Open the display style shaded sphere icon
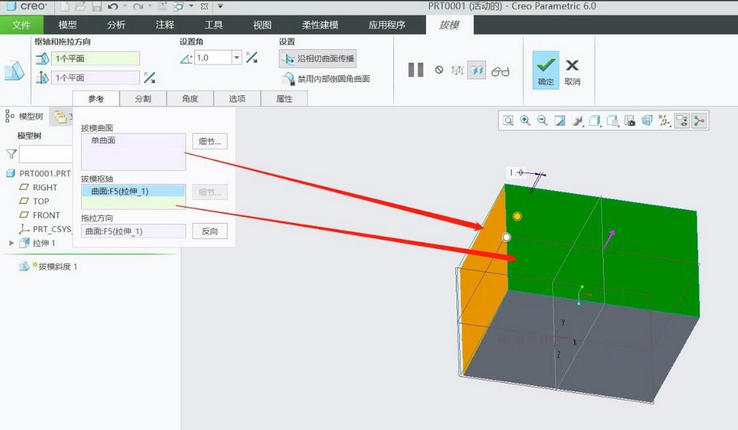The width and height of the screenshot is (738, 430). pyautogui.click(x=578, y=121)
